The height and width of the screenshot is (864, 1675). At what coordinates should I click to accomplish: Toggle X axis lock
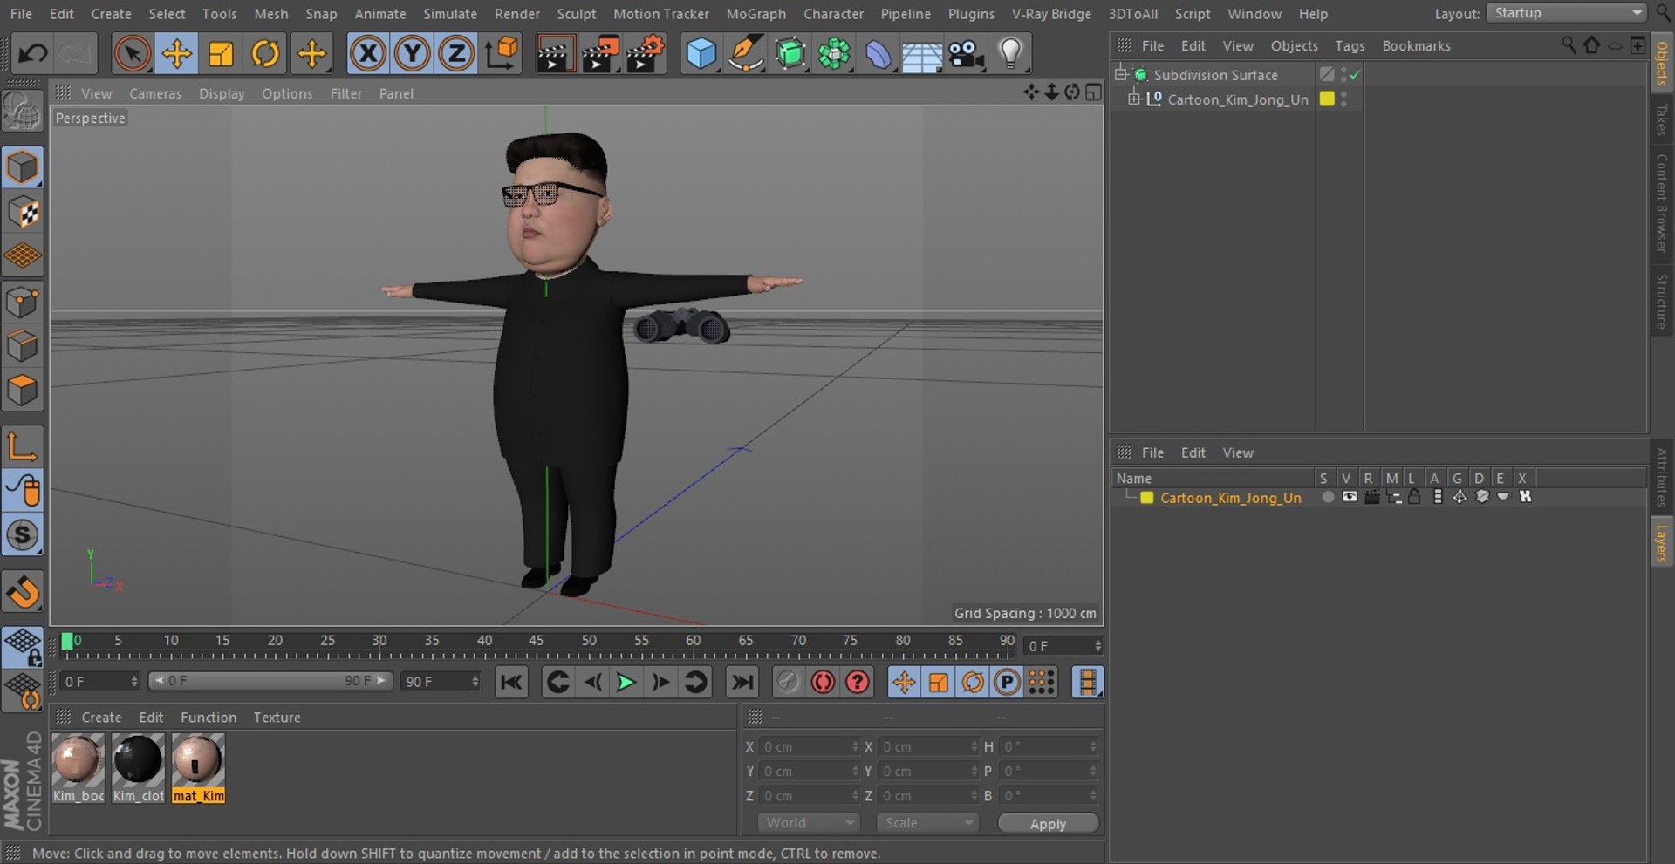368,54
